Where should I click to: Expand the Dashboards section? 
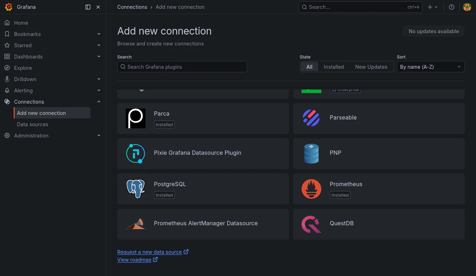[x=99, y=57]
